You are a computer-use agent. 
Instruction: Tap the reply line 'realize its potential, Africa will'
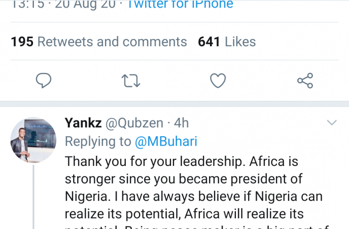[184, 214]
